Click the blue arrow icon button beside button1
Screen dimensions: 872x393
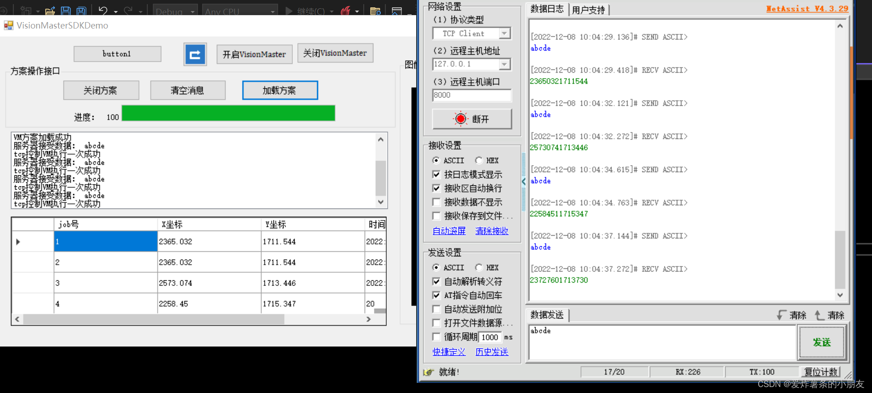pyautogui.click(x=195, y=54)
